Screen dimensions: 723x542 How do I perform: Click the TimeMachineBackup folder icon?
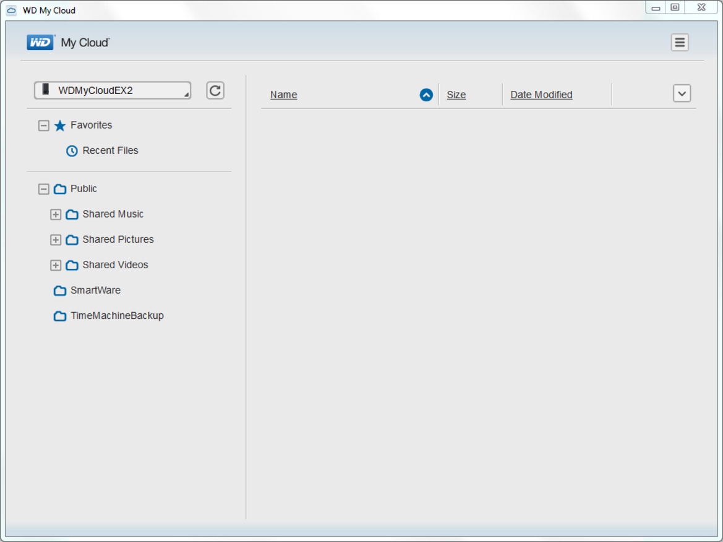click(x=60, y=316)
